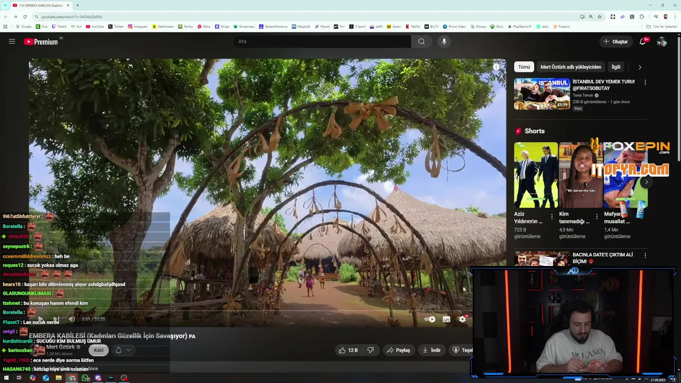
Task: Open options for BACINLA DATE'E ÇIKTIM video
Action: (x=645, y=255)
